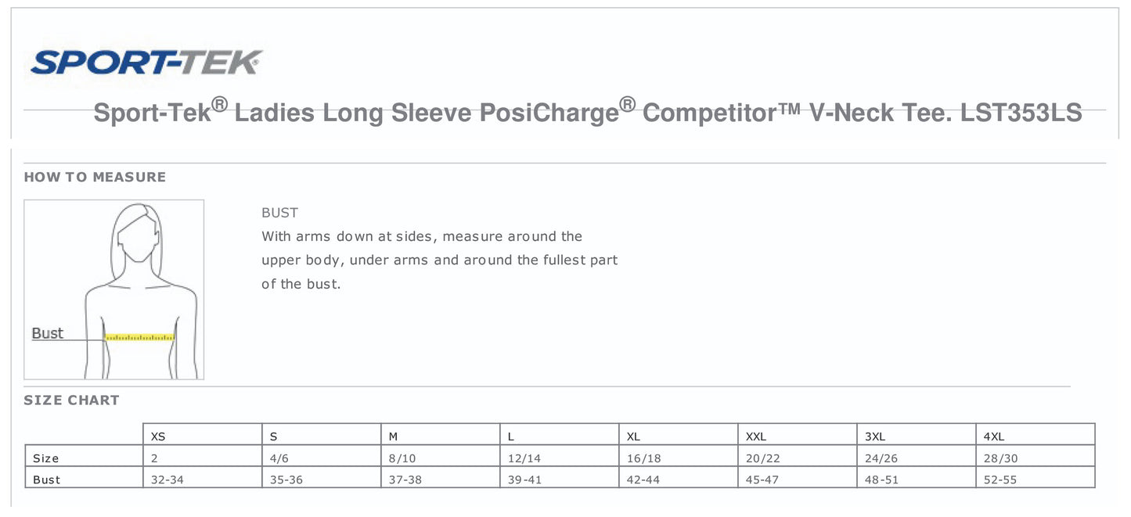Image resolution: width=1131 pixels, height=517 pixels.
Task: Select the Size row label
Action: 45,458
